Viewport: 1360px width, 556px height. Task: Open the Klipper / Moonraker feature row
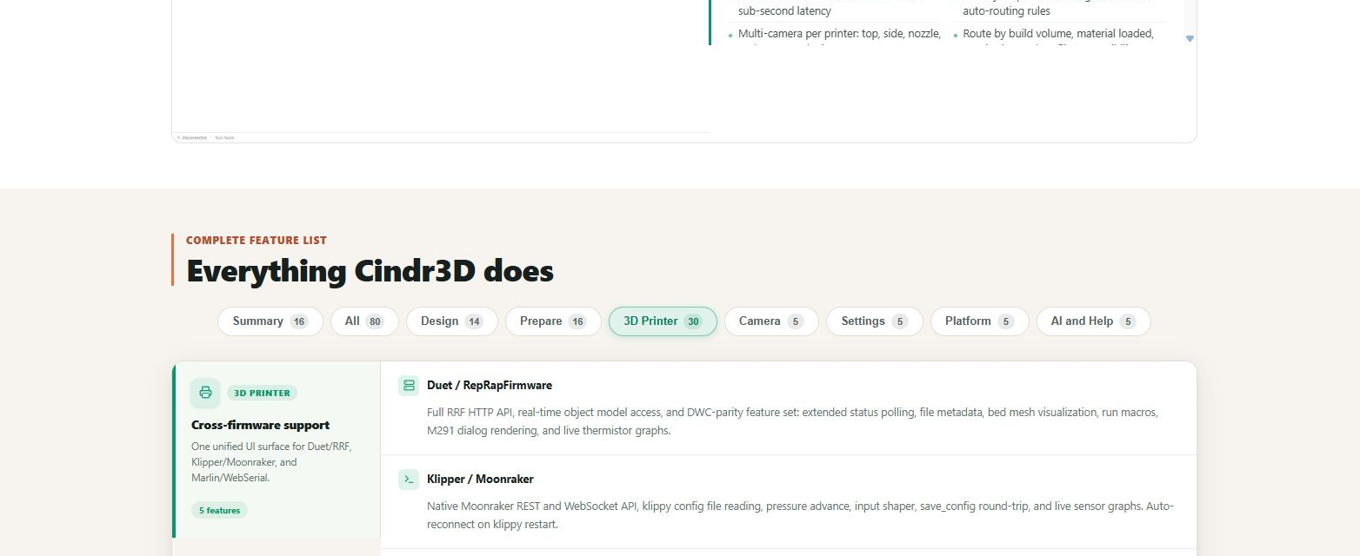click(x=788, y=502)
